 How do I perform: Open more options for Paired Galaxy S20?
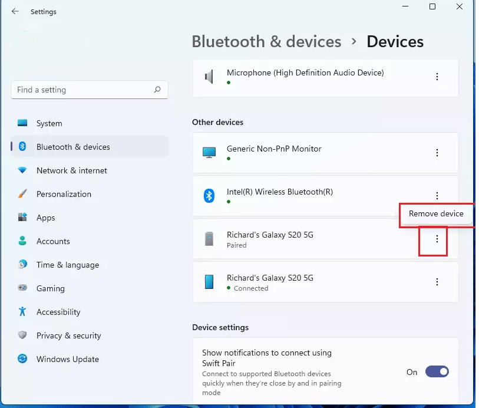[437, 239]
